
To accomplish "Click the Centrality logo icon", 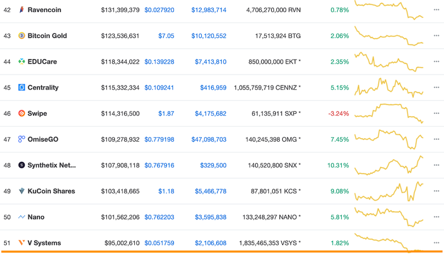I will coord(21,87).
